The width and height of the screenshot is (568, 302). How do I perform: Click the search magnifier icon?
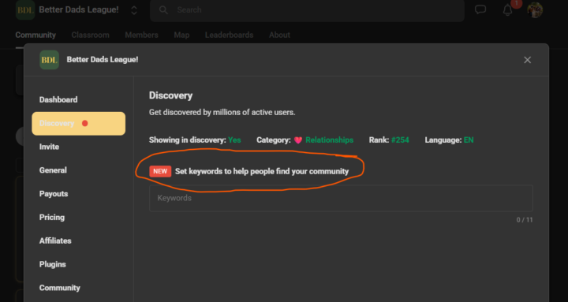[x=163, y=9]
